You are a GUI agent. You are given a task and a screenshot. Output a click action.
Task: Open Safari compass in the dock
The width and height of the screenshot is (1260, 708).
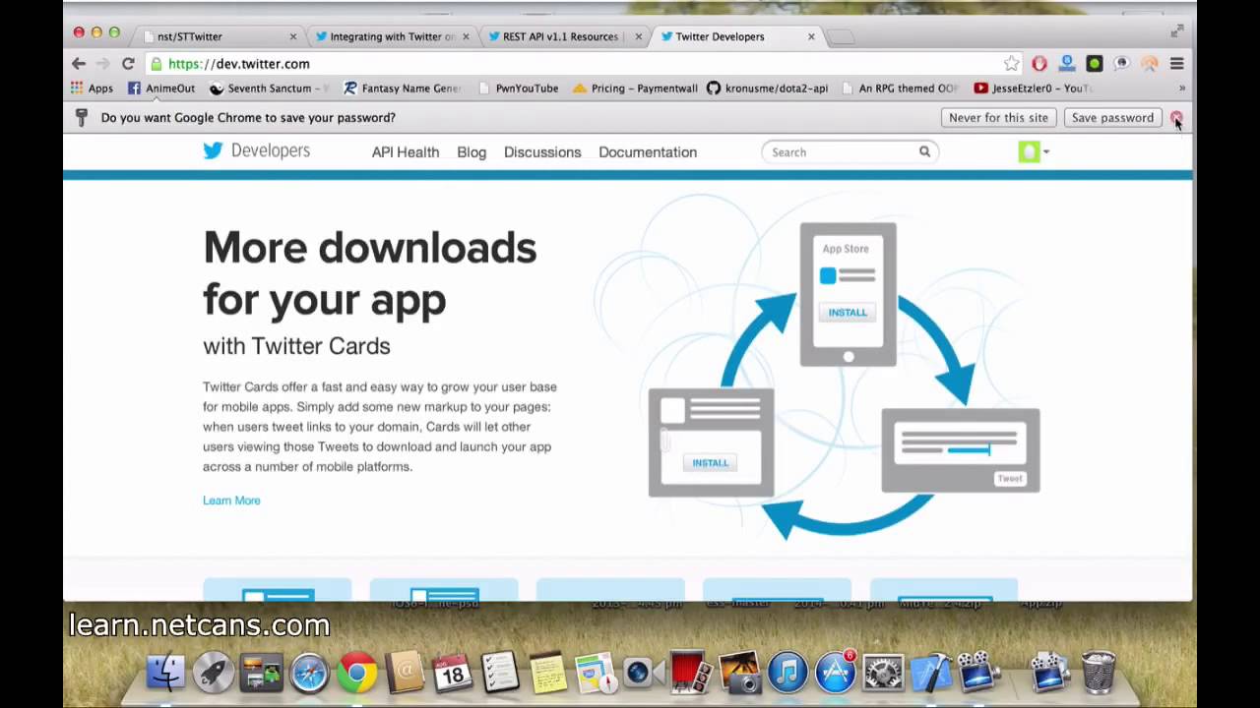309,674
